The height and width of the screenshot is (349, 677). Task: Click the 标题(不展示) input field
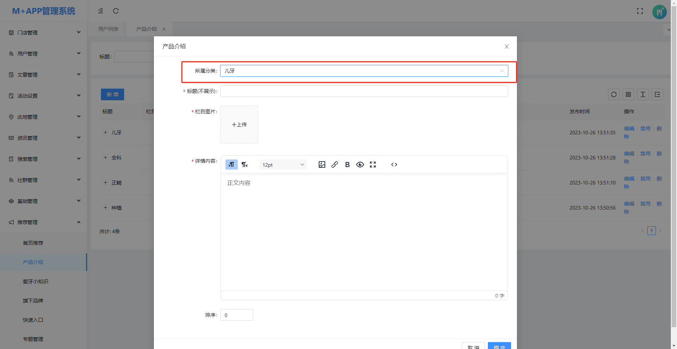click(x=364, y=91)
